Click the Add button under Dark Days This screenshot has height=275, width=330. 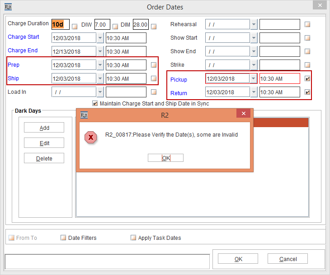[x=44, y=128]
